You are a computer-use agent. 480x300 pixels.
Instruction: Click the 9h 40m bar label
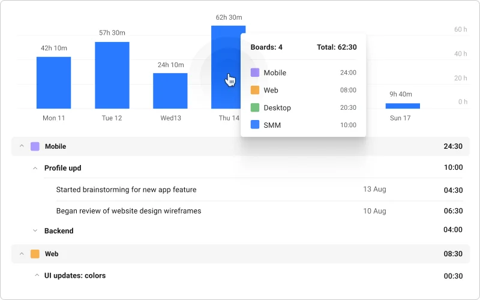point(401,94)
